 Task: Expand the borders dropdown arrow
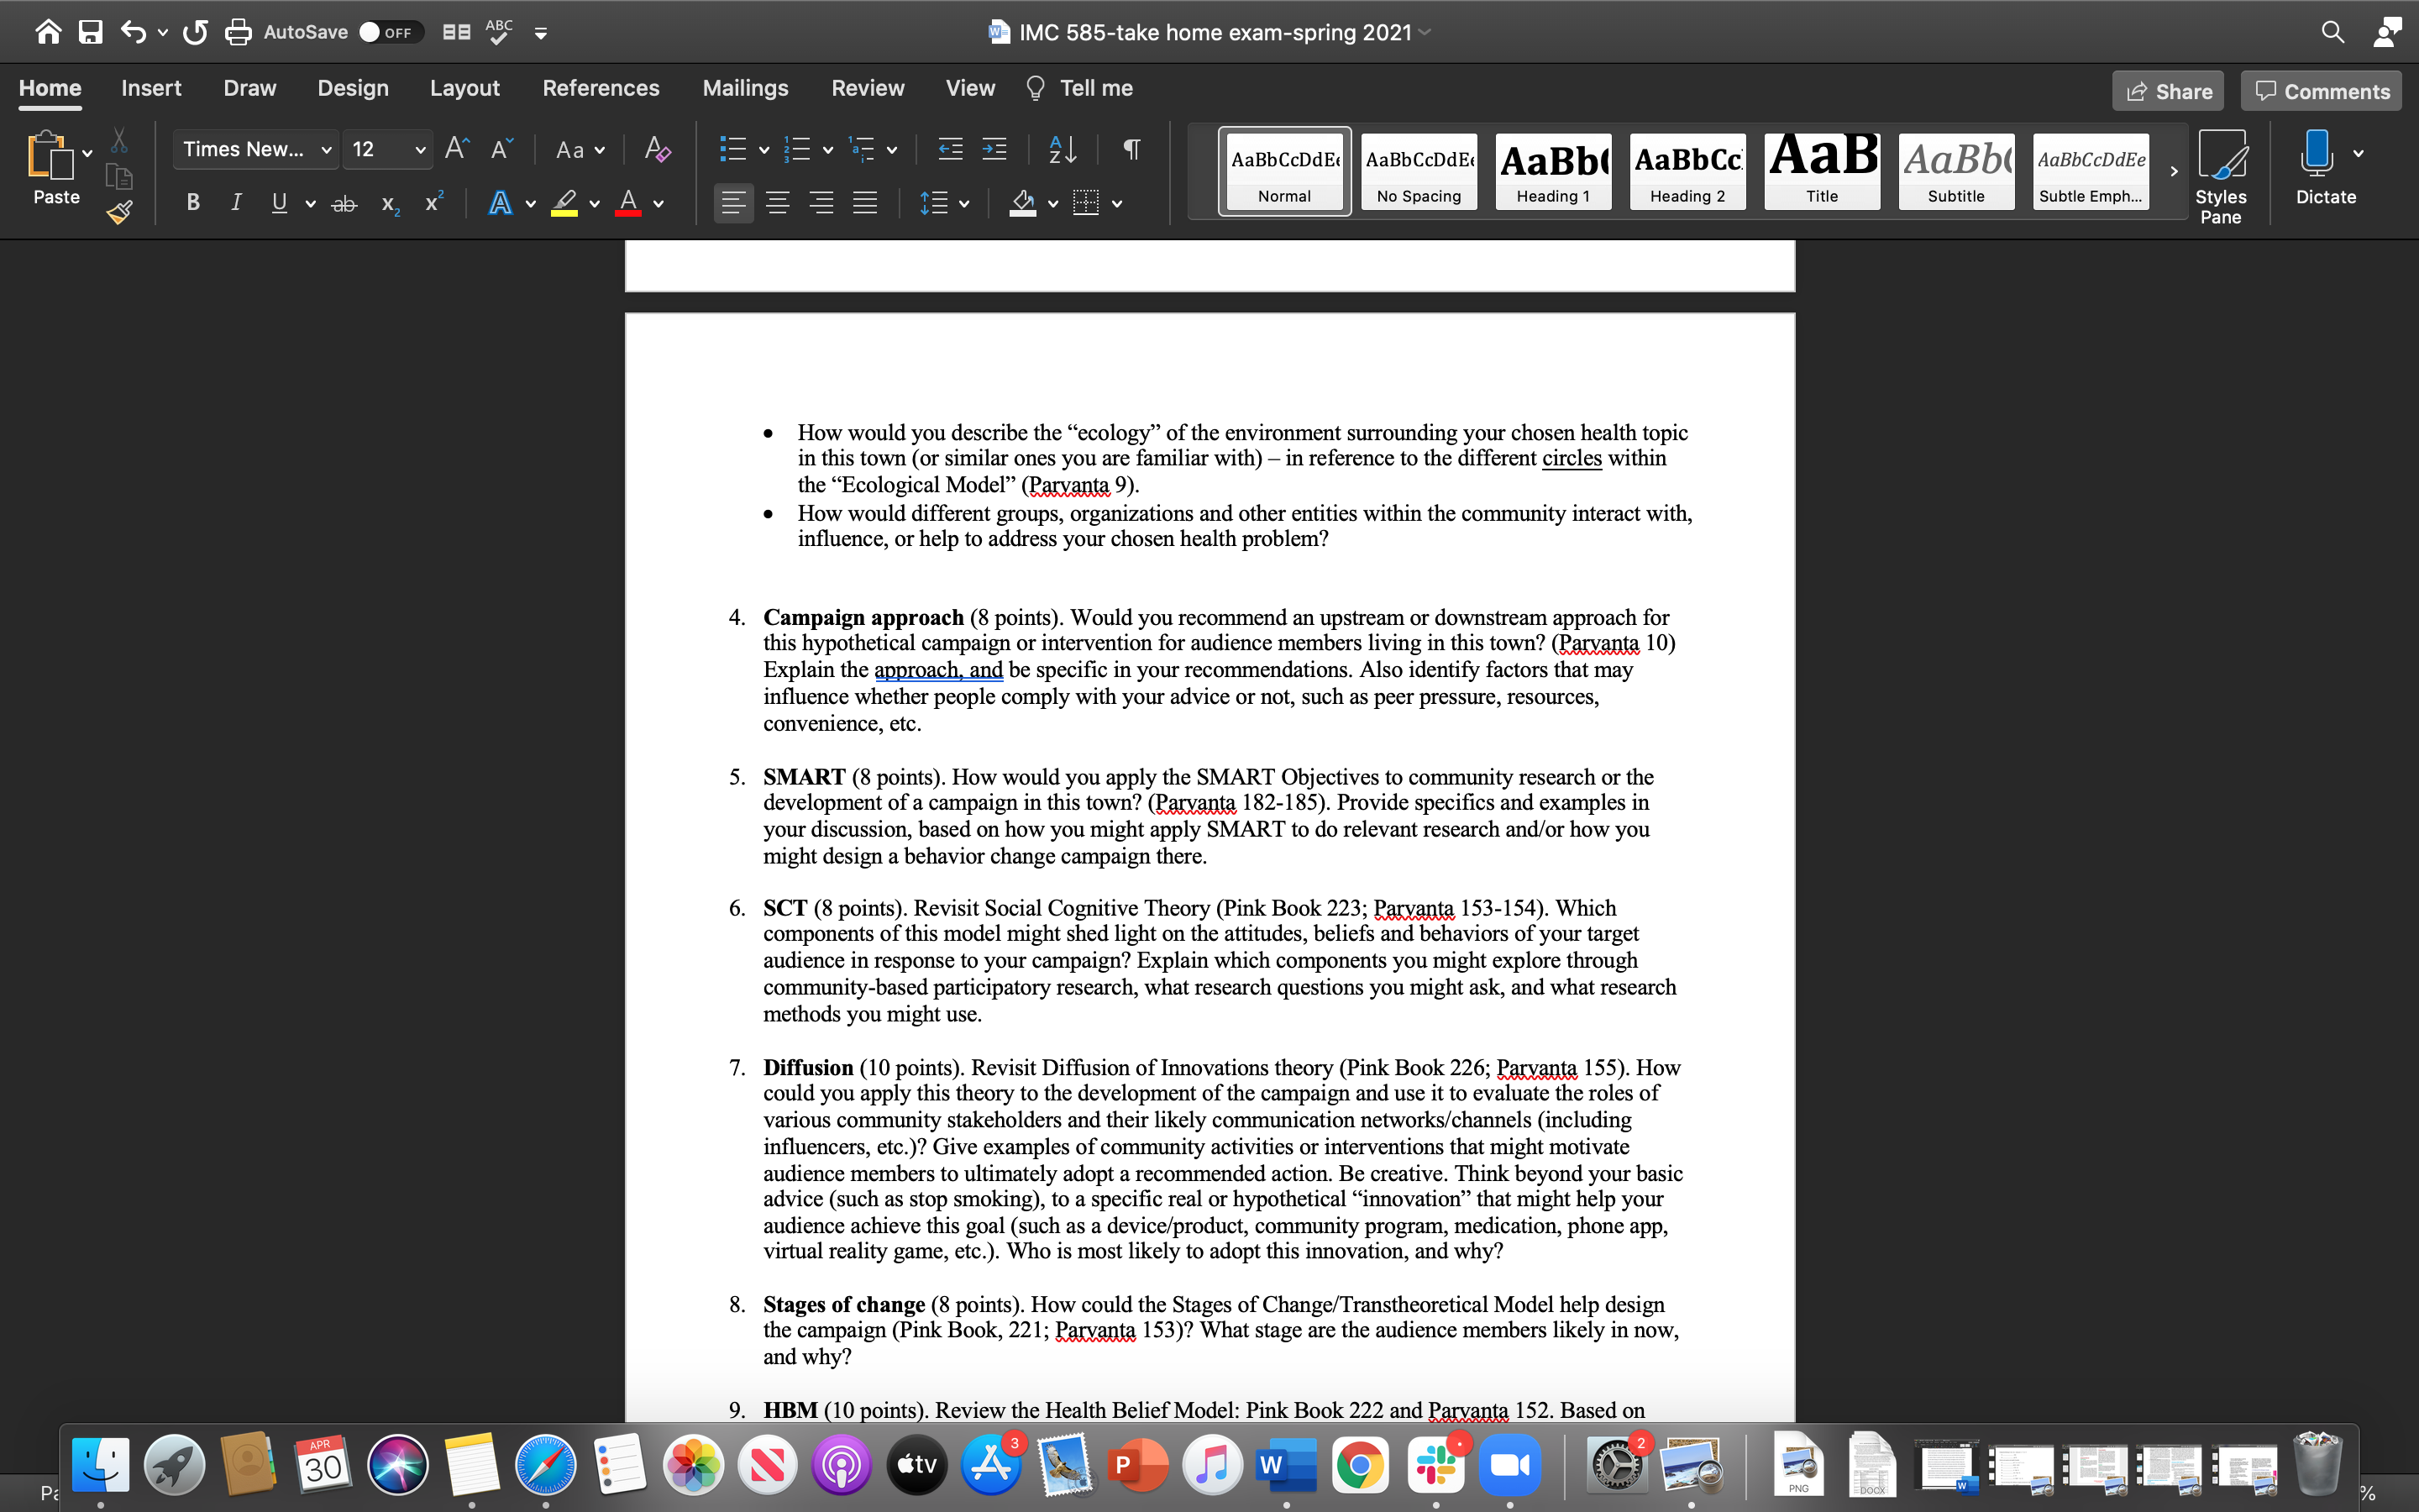coord(1116,204)
